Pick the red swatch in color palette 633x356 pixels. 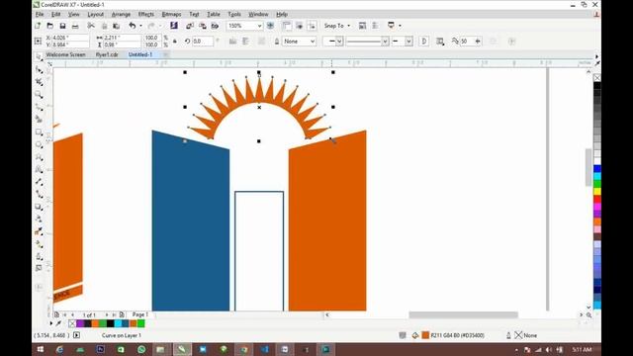(x=597, y=199)
